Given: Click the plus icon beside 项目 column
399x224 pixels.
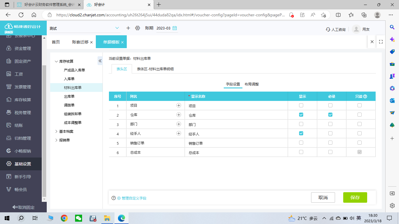Looking at the screenshot, I should [x=178, y=105].
